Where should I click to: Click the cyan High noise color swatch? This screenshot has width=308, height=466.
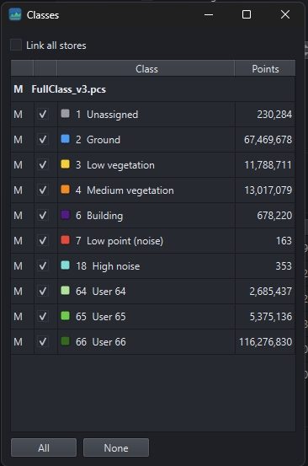(66, 265)
